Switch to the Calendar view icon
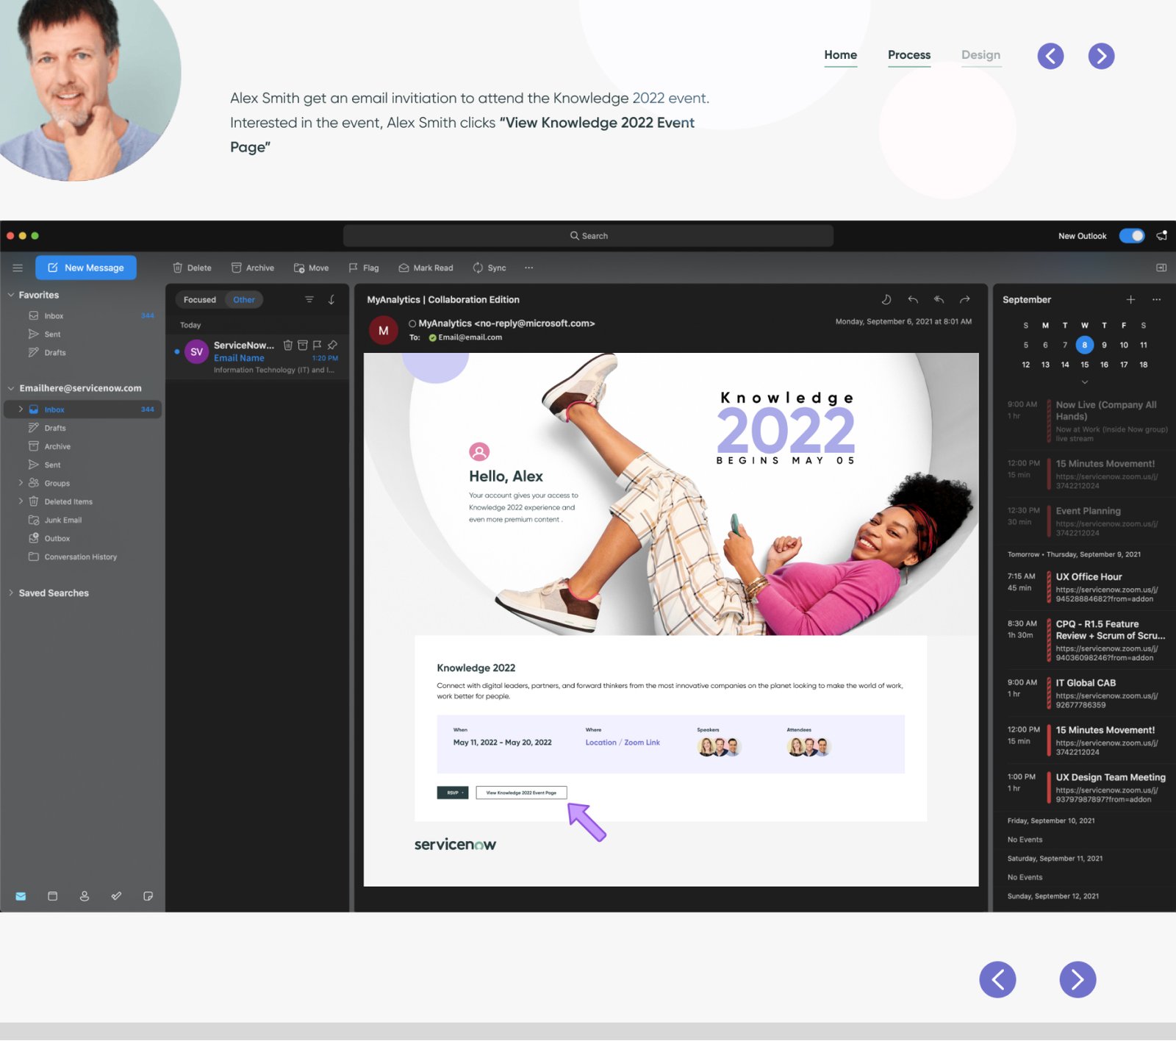Image resolution: width=1176 pixels, height=1041 pixels. coord(52,896)
